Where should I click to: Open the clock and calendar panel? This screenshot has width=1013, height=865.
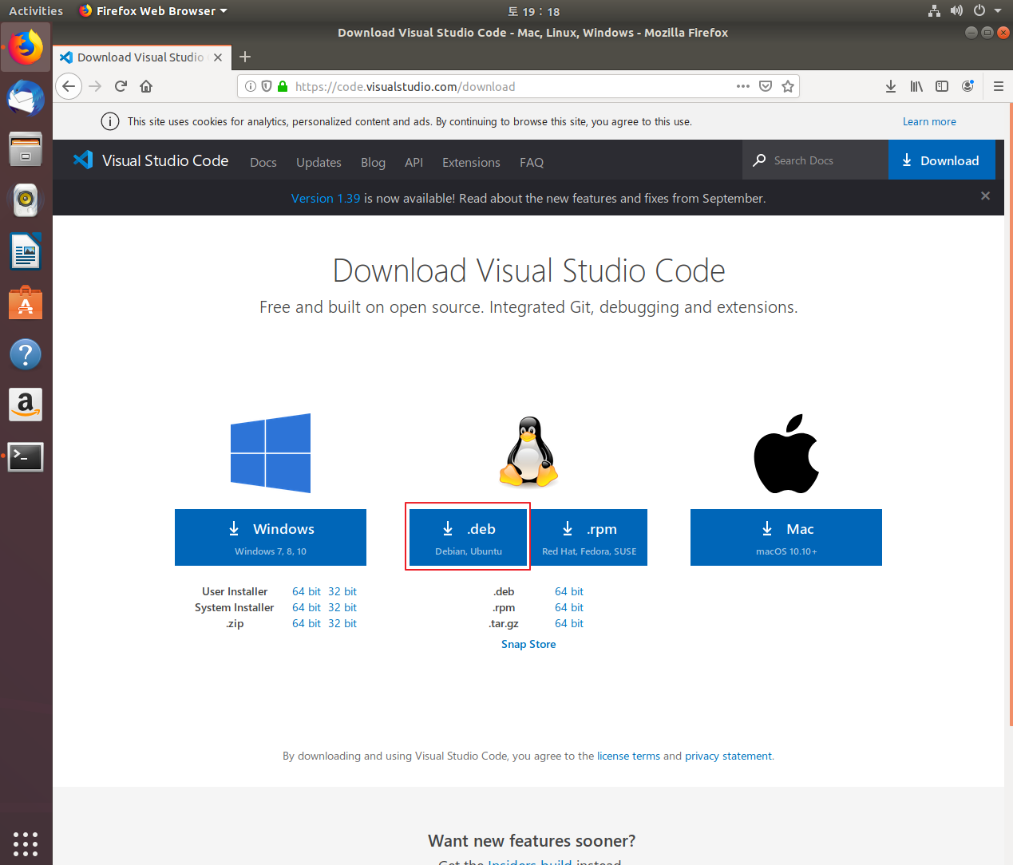533,11
